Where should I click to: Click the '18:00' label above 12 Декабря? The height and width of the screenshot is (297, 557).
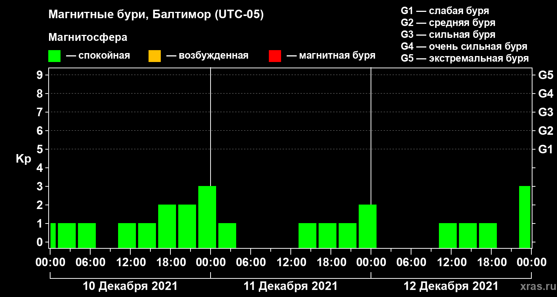(x=491, y=262)
